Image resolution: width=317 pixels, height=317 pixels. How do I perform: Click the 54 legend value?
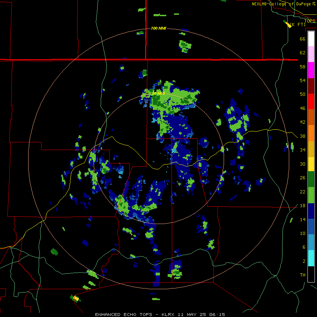[303, 80]
